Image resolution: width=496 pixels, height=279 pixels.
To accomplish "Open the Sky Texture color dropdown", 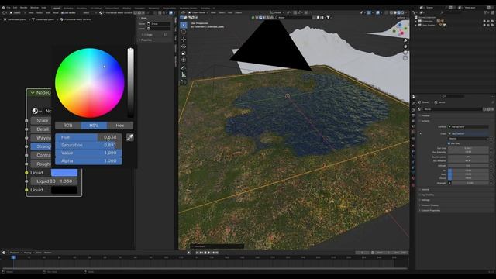I will tap(468, 134).
